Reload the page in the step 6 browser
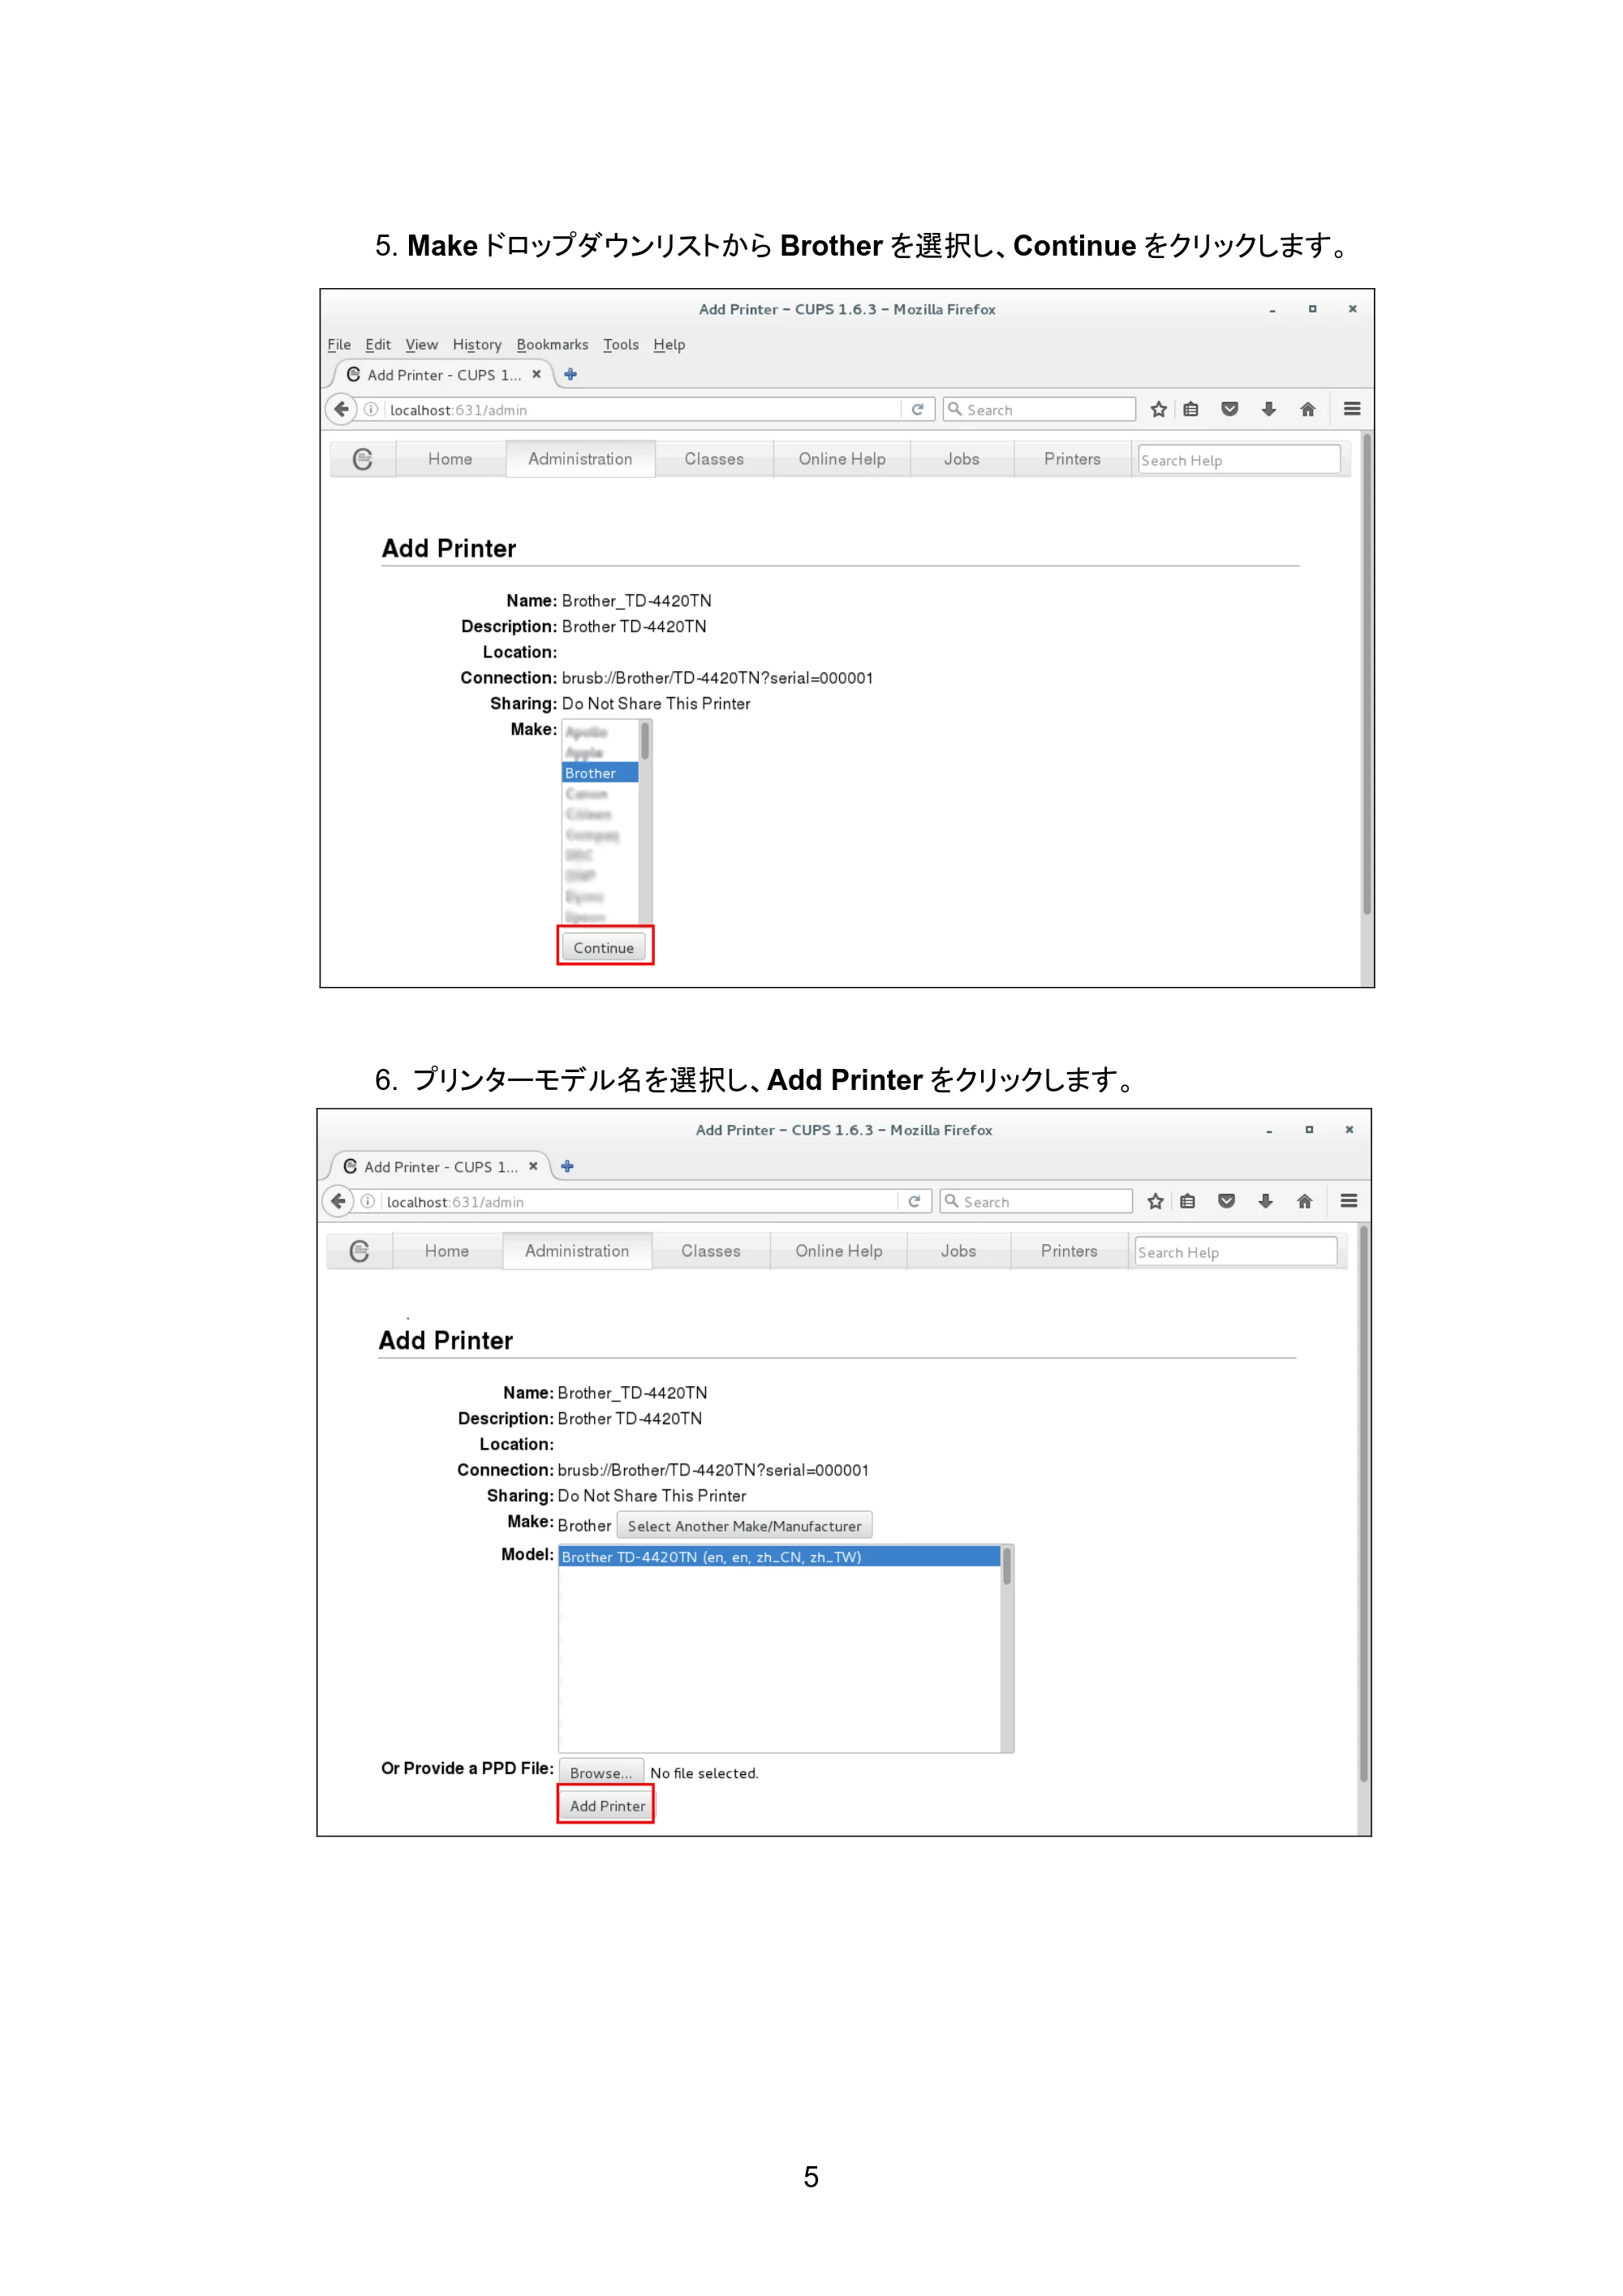The height and width of the screenshot is (2296, 1623). tap(914, 1201)
